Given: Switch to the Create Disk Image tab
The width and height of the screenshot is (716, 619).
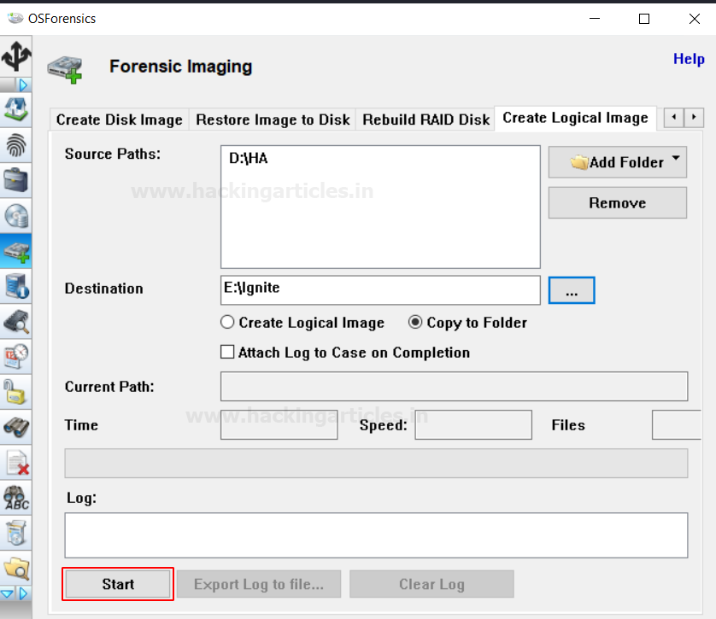Looking at the screenshot, I should coord(119,120).
